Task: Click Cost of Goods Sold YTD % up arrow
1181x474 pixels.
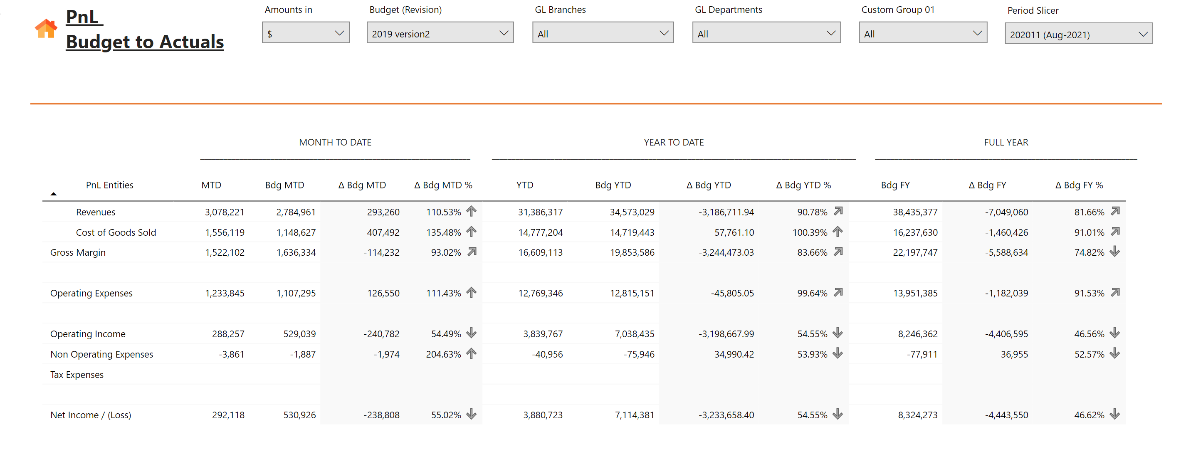Action: coord(838,232)
